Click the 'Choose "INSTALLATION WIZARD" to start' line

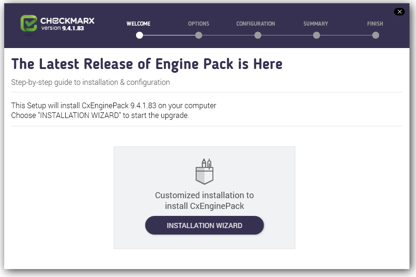[100, 116]
